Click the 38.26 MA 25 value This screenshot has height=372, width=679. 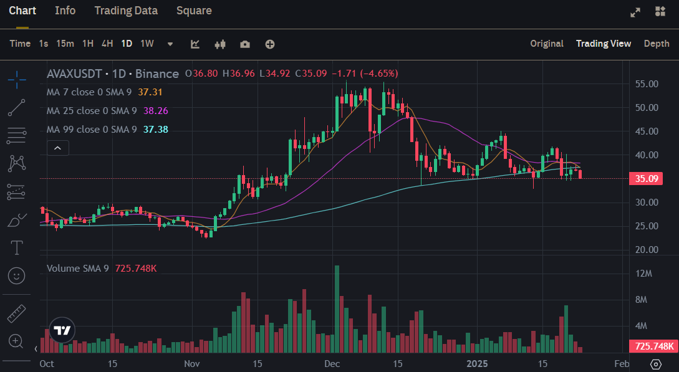(155, 111)
